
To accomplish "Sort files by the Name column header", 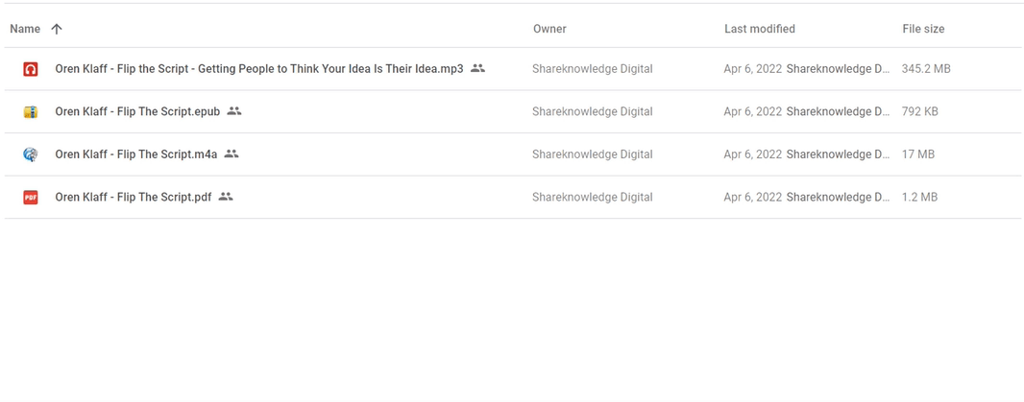I will [x=23, y=29].
